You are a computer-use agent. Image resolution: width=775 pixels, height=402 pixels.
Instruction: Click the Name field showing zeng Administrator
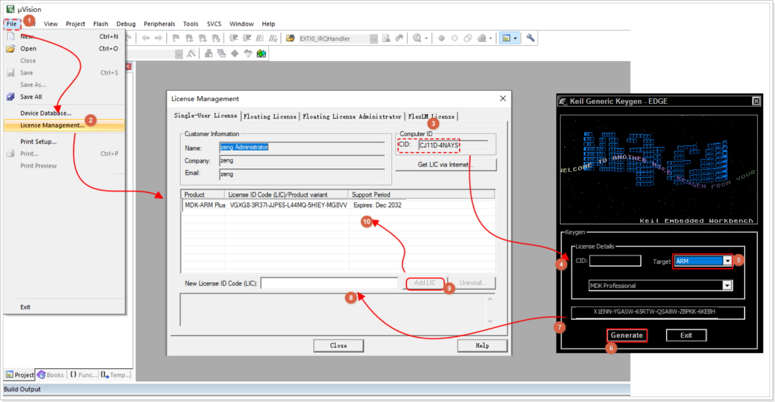(302, 147)
